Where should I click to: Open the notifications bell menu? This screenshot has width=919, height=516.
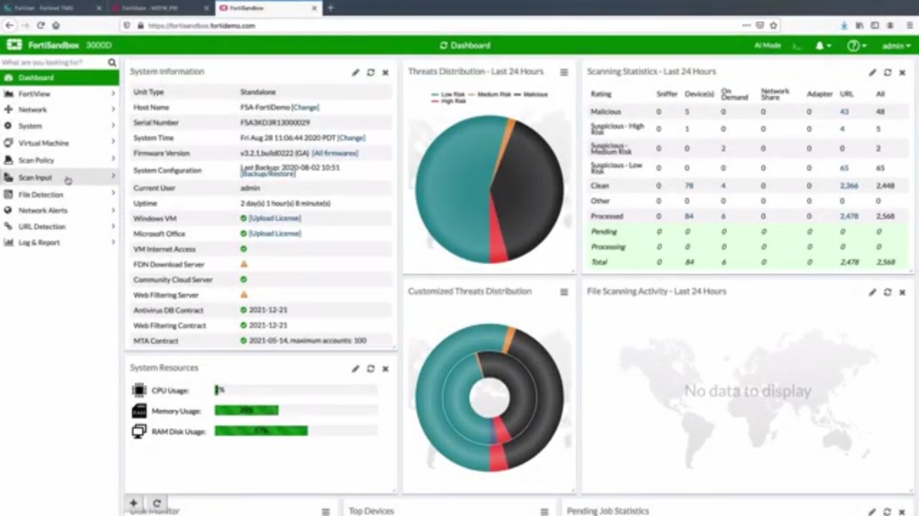823,45
